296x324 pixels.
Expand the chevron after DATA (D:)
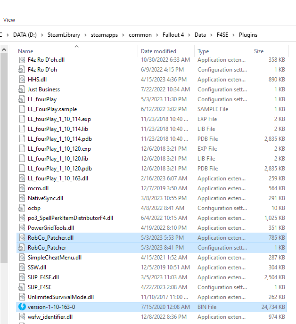[x=42, y=35]
